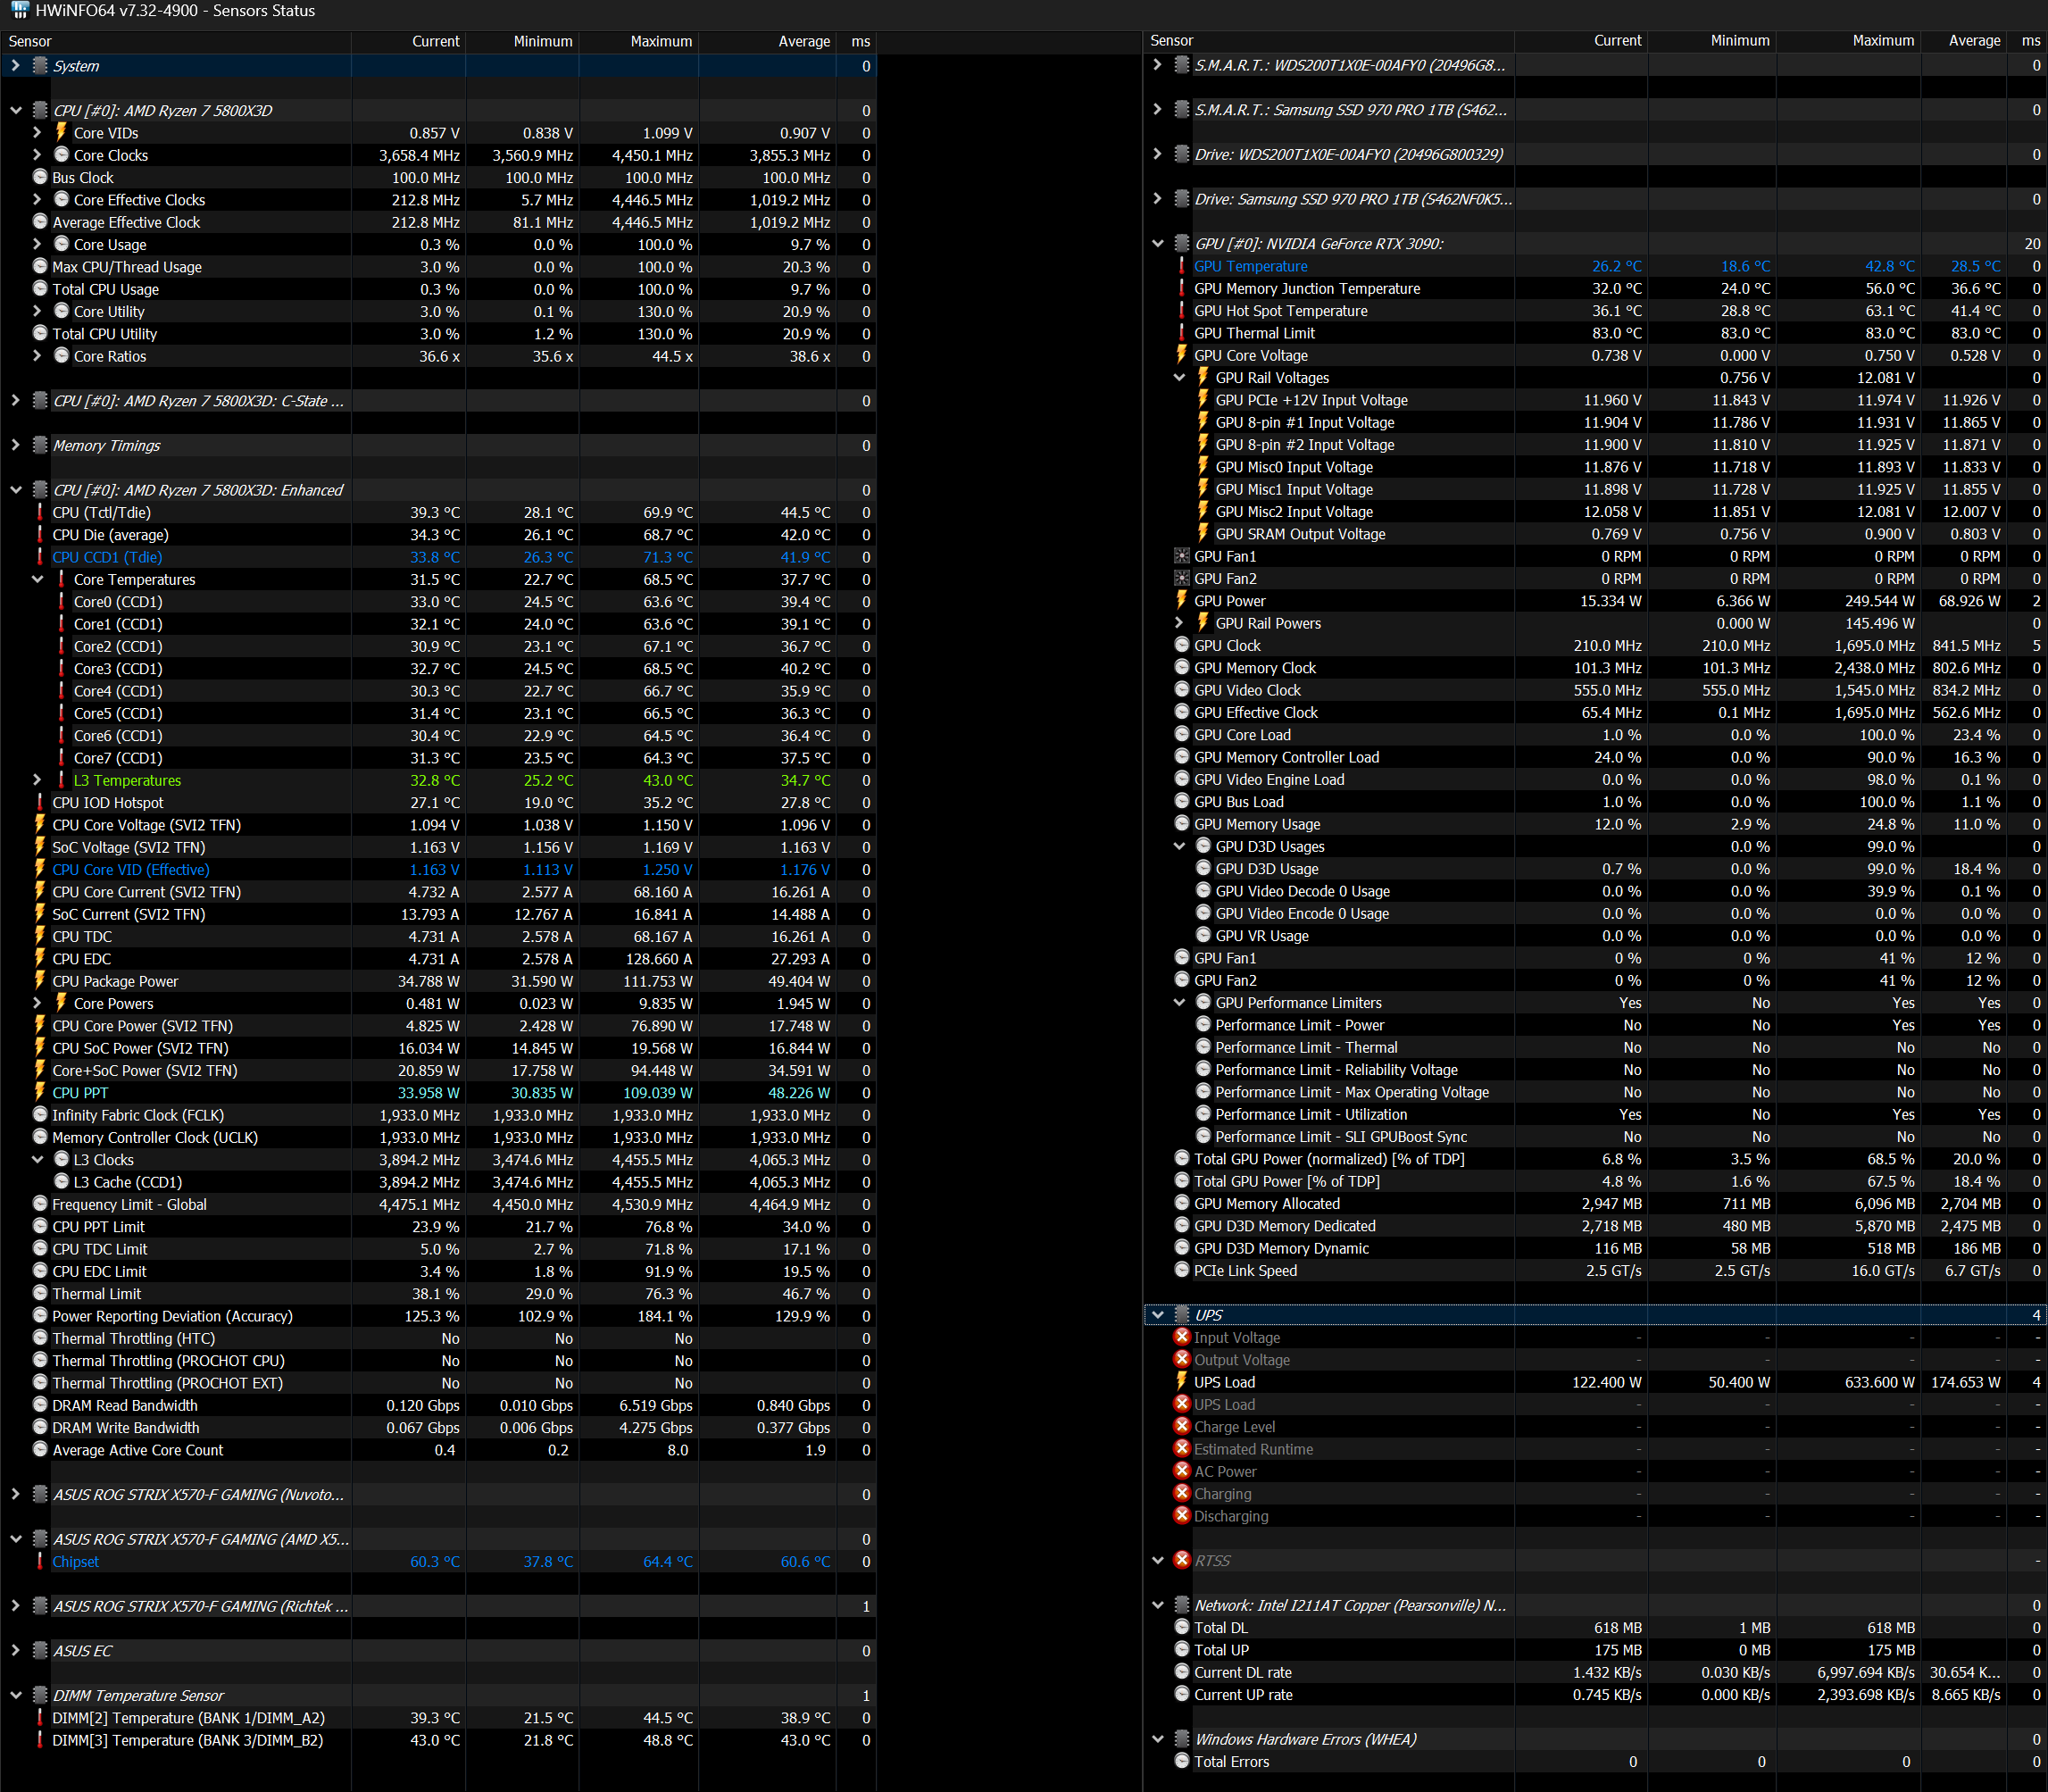Image resolution: width=2048 pixels, height=1792 pixels.
Task: Expand Drive: WDS200T1X0E-00AFY0 group
Action: pos(1157,154)
